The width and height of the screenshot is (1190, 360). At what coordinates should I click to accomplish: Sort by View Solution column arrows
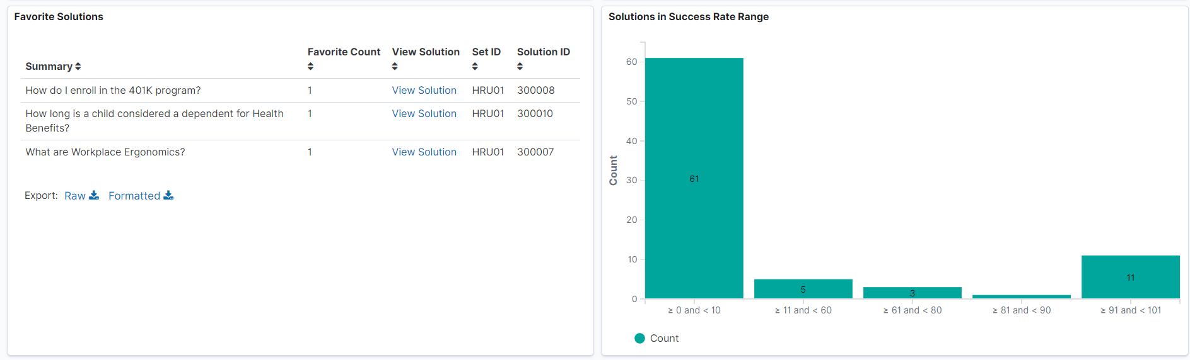(x=395, y=67)
